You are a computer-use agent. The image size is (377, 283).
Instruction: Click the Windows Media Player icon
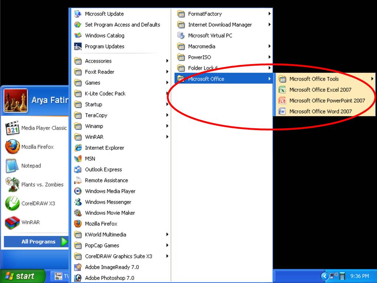78,191
